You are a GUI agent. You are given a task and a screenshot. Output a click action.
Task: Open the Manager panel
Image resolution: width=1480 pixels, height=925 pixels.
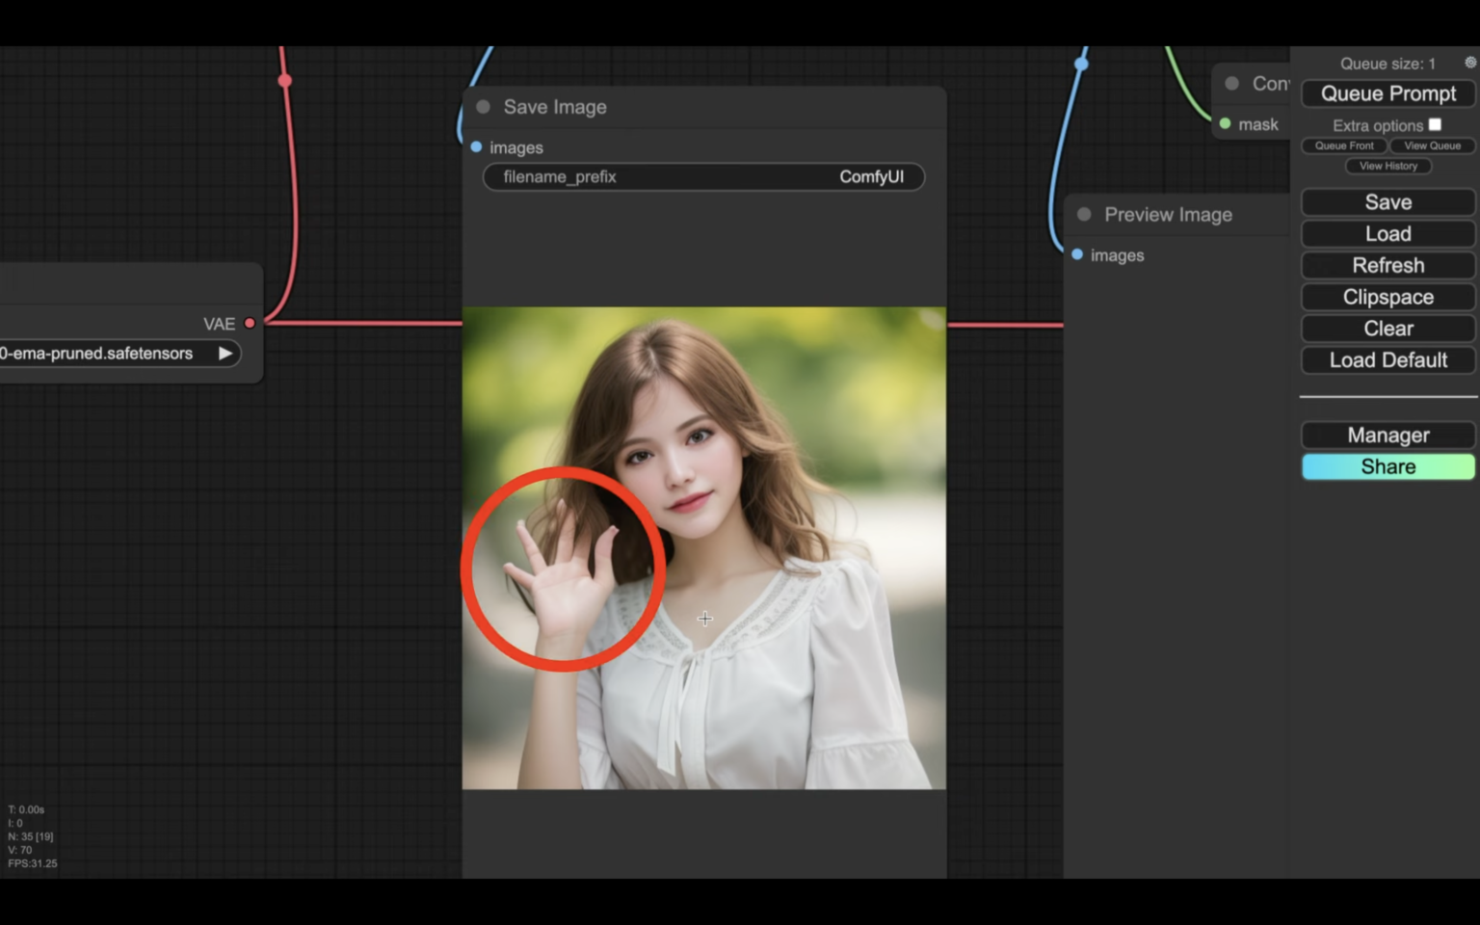coord(1387,436)
